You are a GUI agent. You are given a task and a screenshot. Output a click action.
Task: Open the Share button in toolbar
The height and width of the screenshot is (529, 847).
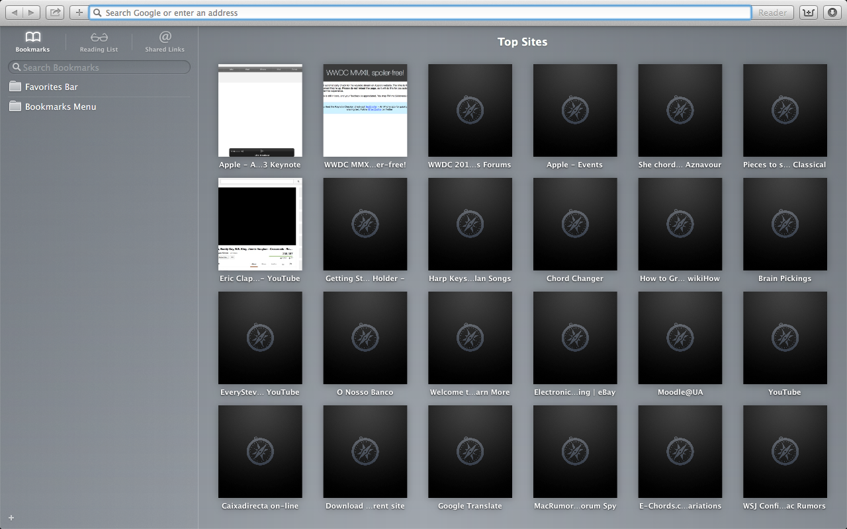pyautogui.click(x=56, y=13)
